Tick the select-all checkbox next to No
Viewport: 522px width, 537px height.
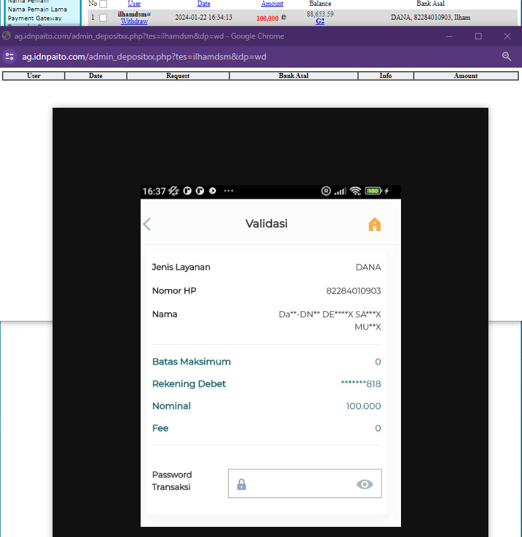coord(103,4)
